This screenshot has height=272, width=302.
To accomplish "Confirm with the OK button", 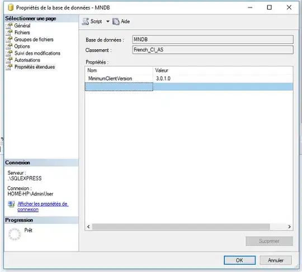I will click(x=239, y=260).
